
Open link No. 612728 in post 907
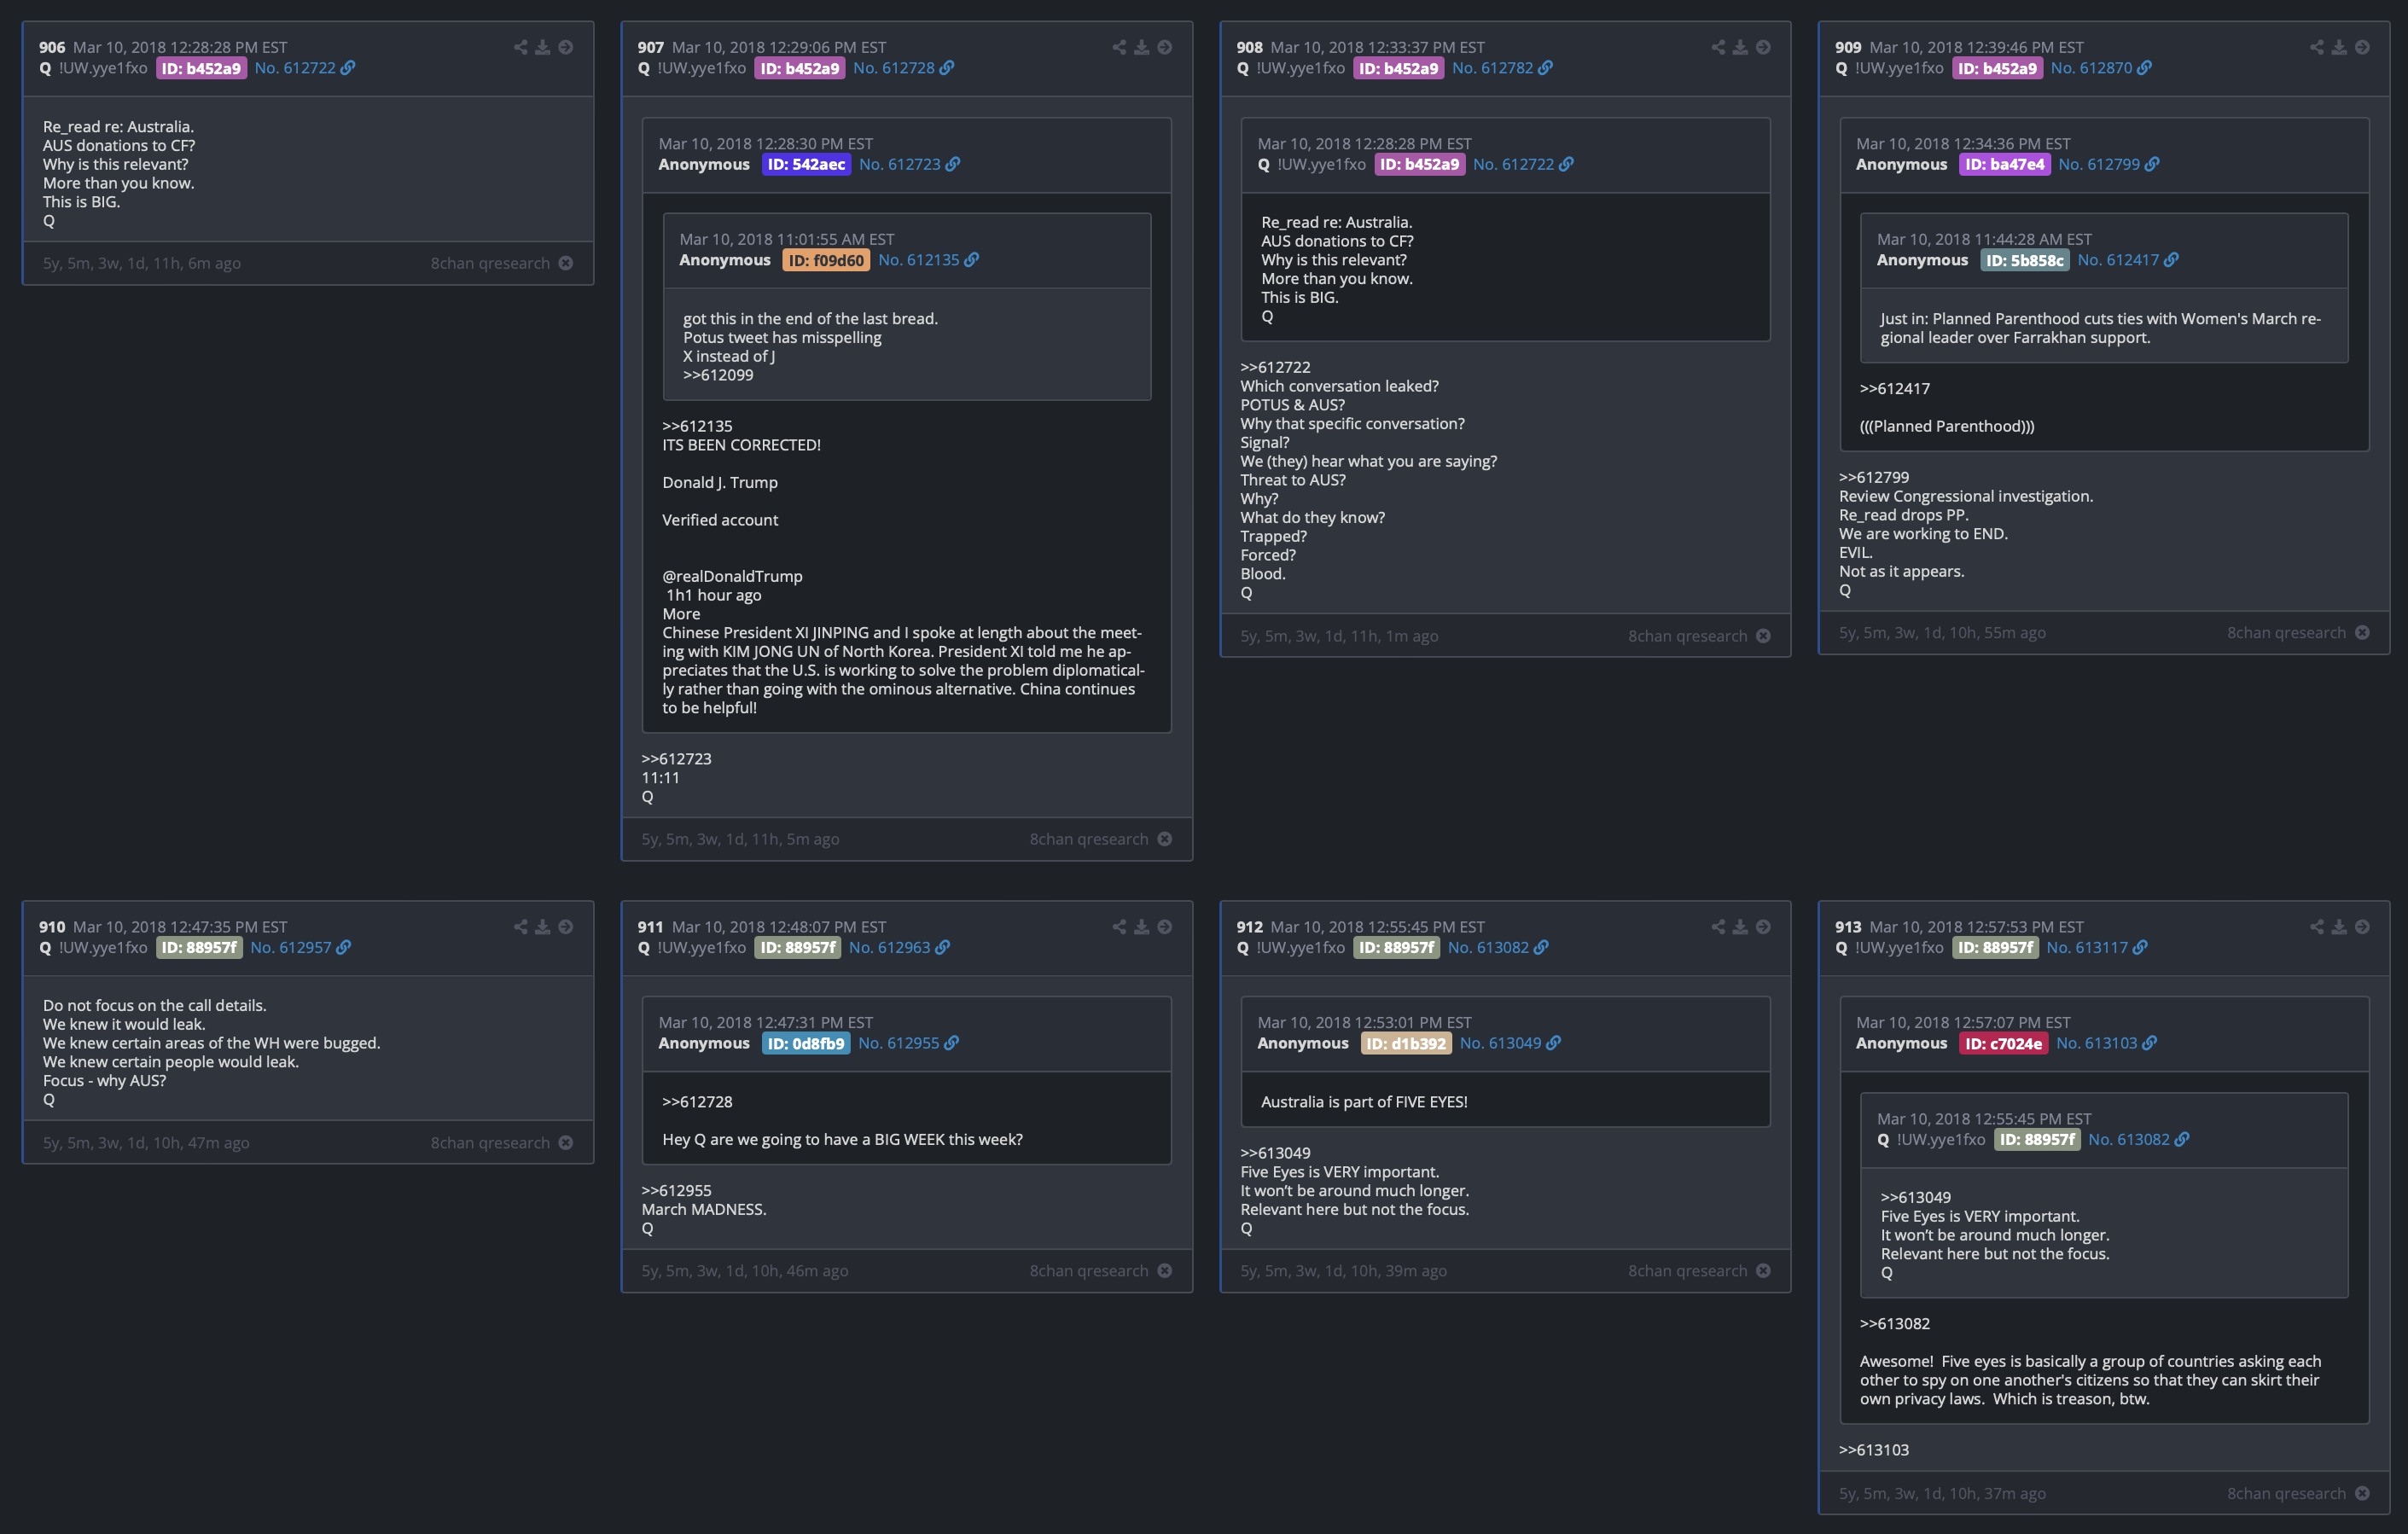903,68
